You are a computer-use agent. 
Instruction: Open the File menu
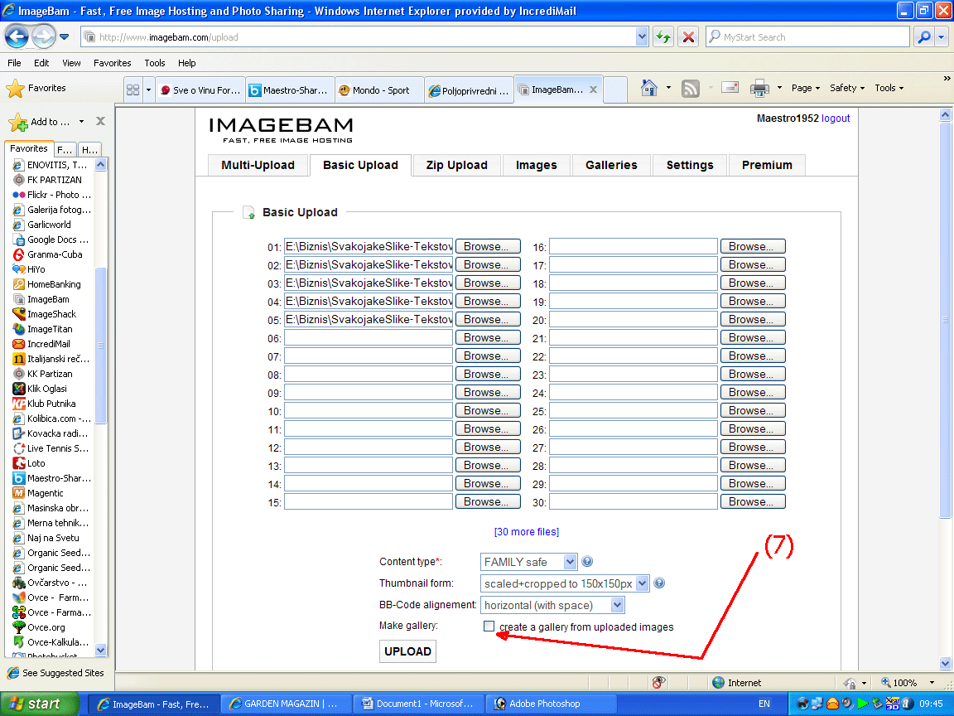(14, 63)
